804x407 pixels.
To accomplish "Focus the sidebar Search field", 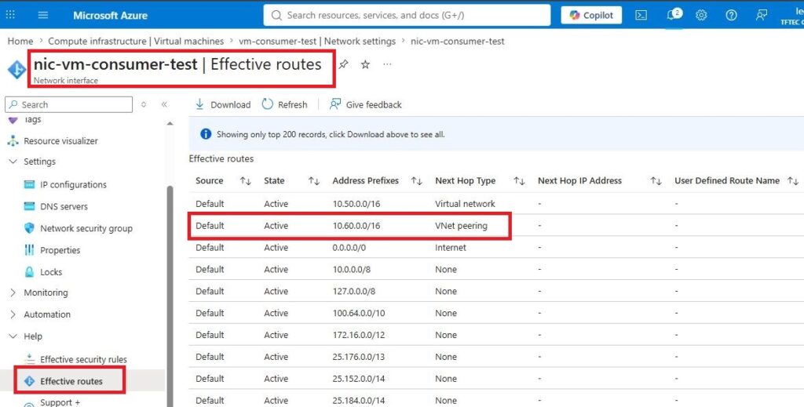I will click(x=69, y=104).
